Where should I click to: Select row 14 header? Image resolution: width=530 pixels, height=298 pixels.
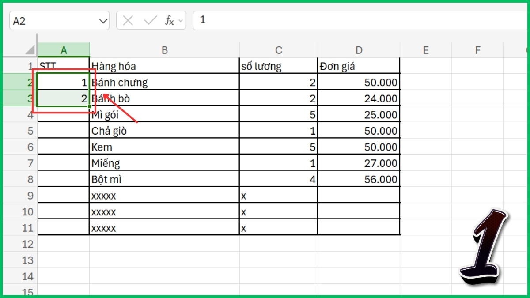[x=20, y=276]
